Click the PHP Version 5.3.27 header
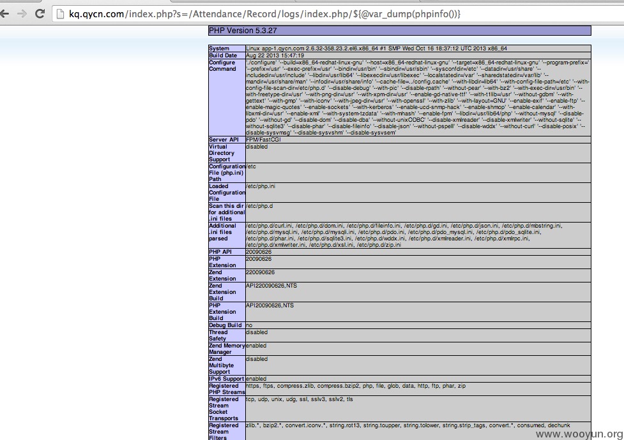The image size is (624, 440). click(400, 31)
